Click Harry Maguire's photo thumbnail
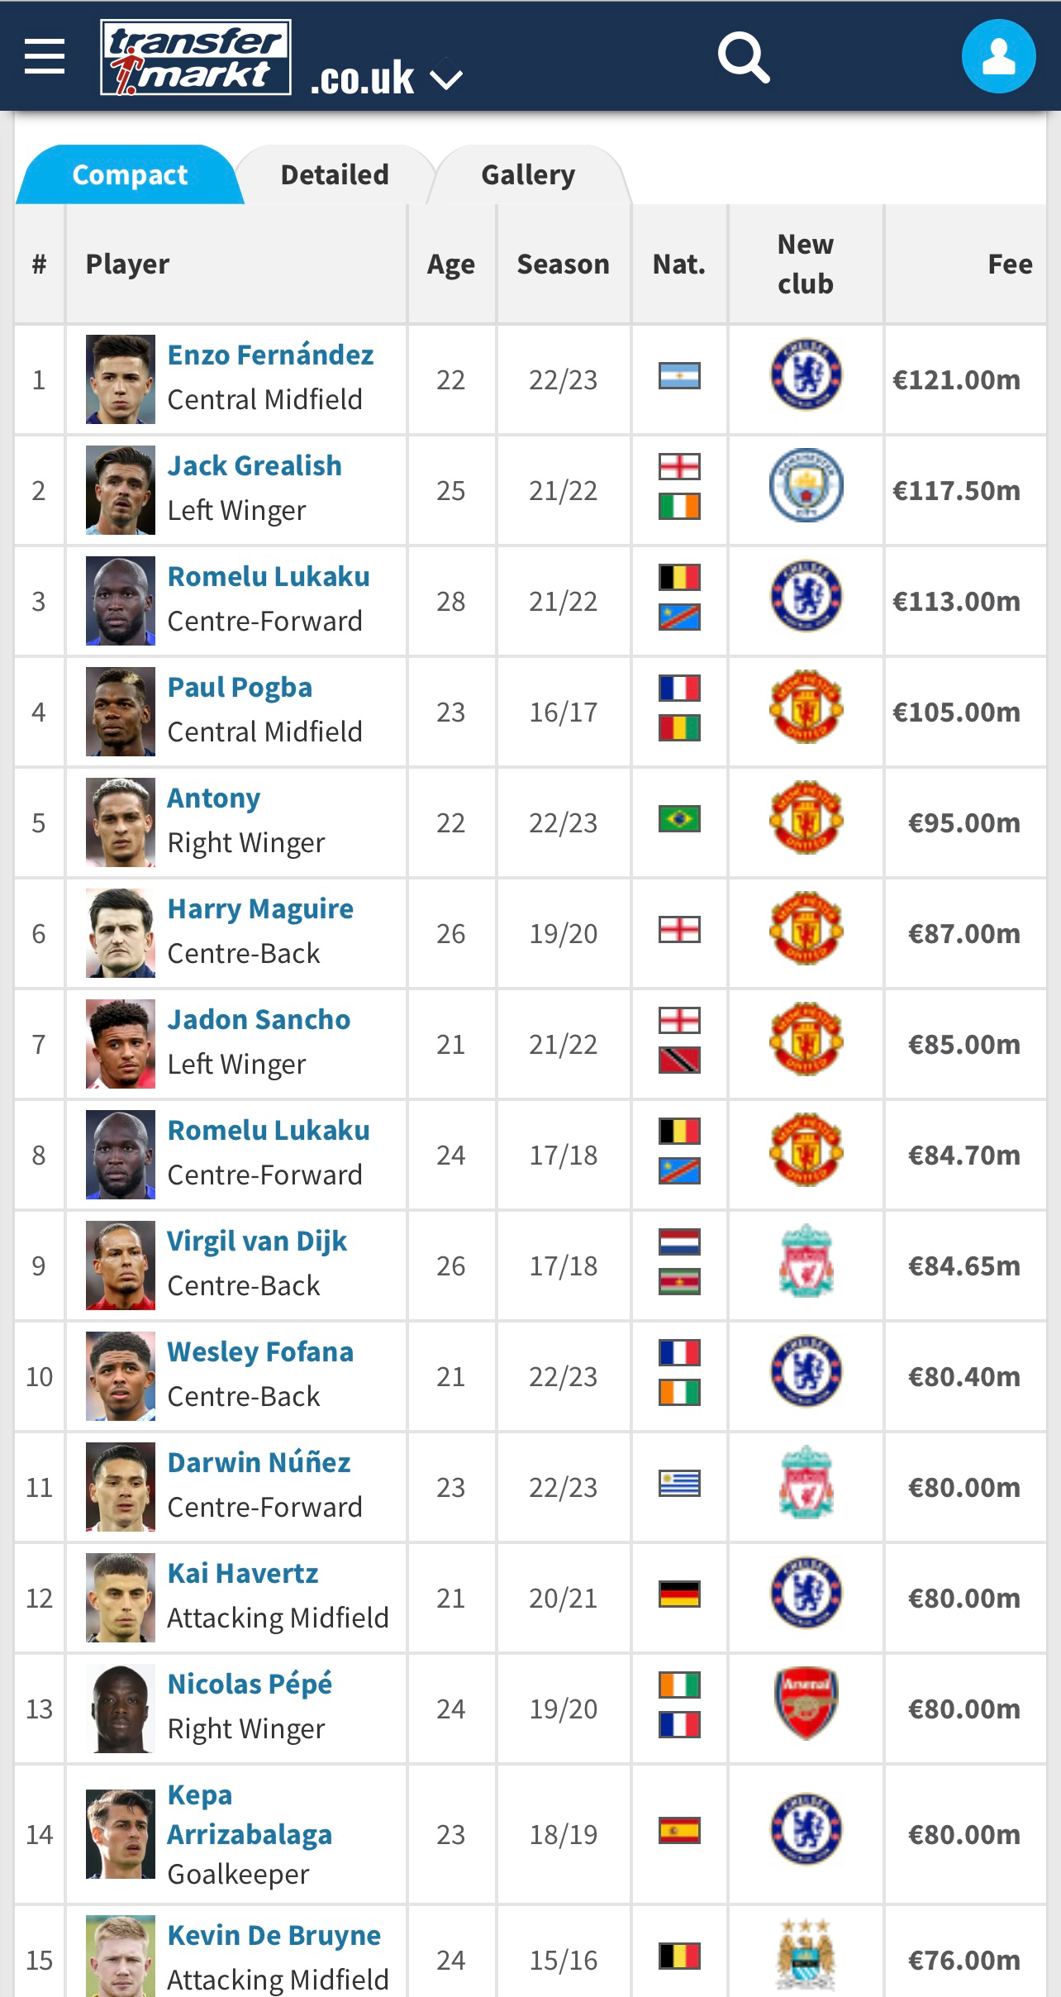The height and width of the screenshot is (1997, 1061). pos(121,933)
